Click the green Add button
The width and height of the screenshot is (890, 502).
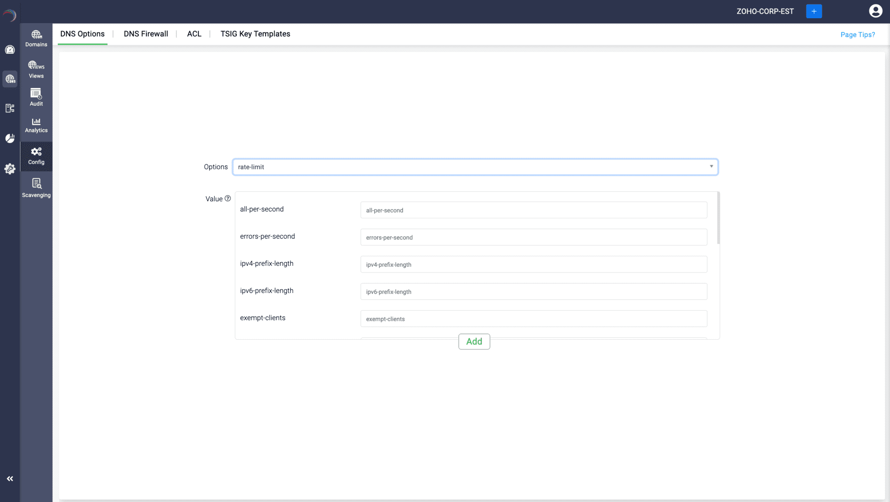pos(474,341)
